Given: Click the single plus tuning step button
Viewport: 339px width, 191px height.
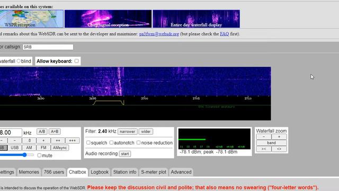Looking at the screenshot, I should pyautogui.click(x=43, y=141).
